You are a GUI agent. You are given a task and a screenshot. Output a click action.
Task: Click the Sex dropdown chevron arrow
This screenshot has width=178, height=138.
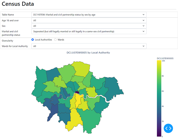click(144, 26)
